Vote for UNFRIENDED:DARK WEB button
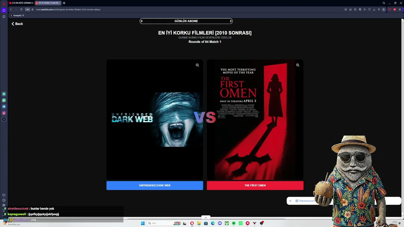The image size is (404, 227). 155,185
